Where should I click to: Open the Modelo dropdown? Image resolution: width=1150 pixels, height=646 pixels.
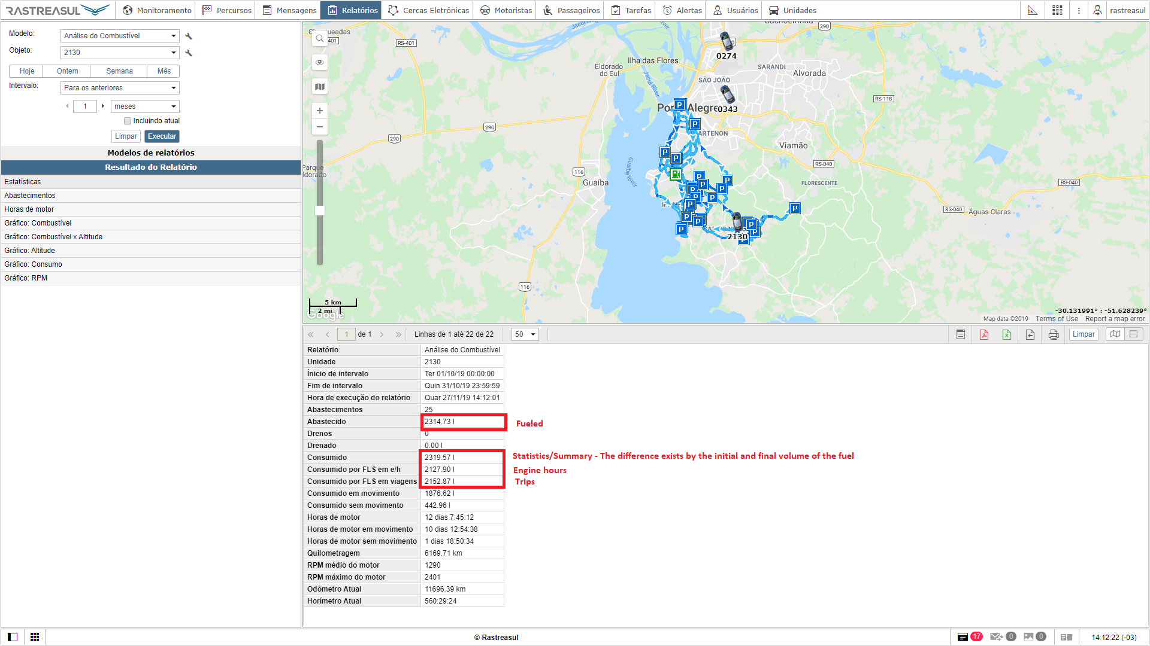click(120, 36)
